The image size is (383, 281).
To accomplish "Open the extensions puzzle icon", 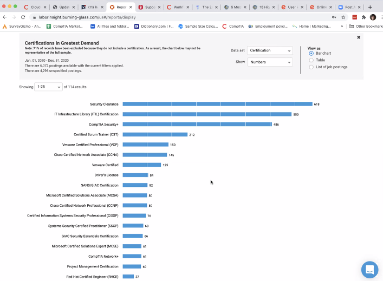I will [363, 17].
